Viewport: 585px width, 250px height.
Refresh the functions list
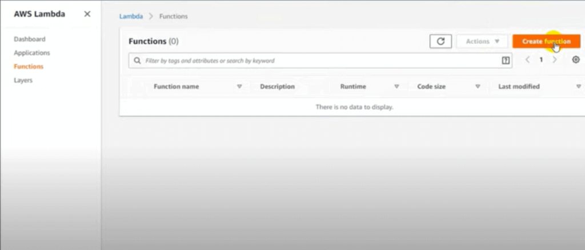click(440, 42)
